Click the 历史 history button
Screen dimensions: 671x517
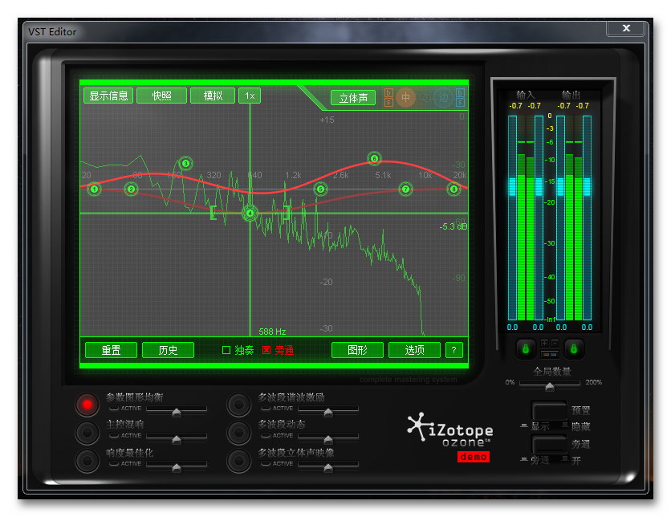168,350
